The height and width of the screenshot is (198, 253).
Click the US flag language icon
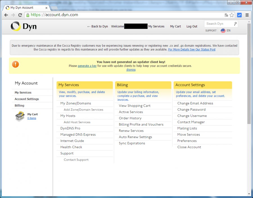click(x=223, y=30)
